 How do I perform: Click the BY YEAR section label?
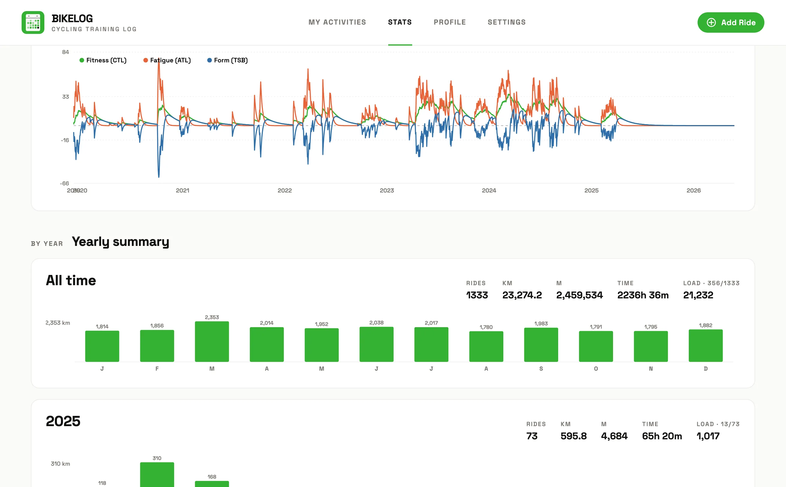[x=47, y=244]
